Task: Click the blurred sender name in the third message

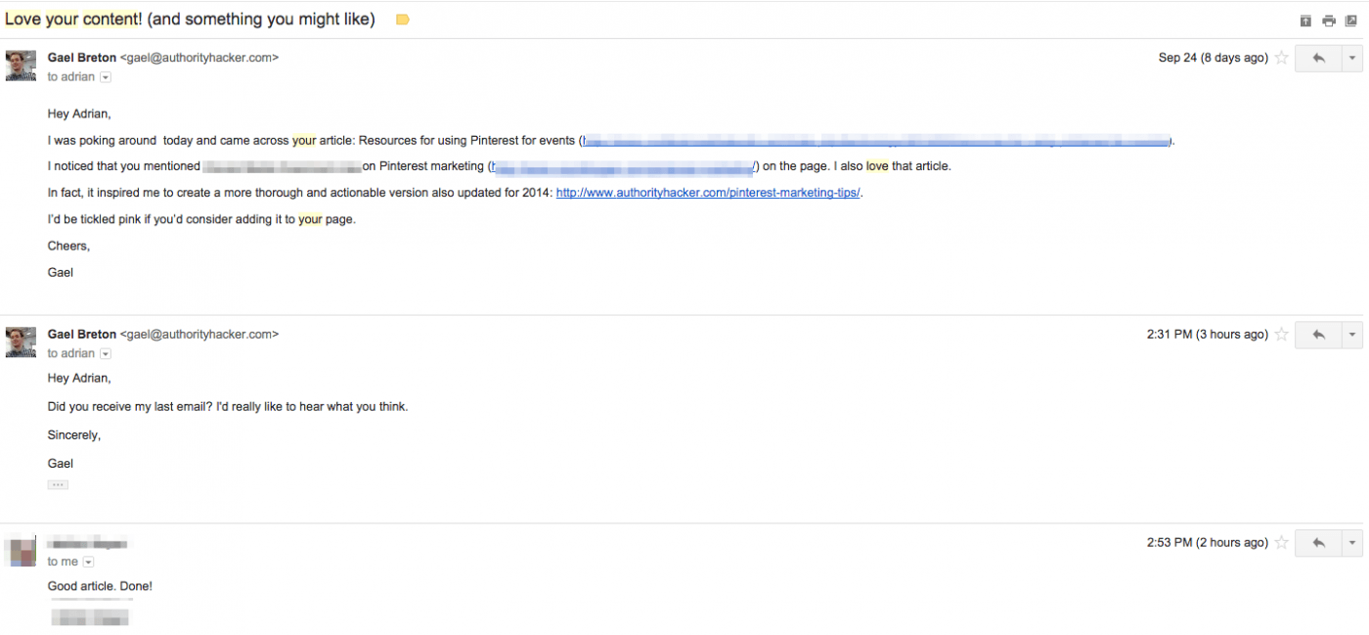Action: [x=88, y=543]
